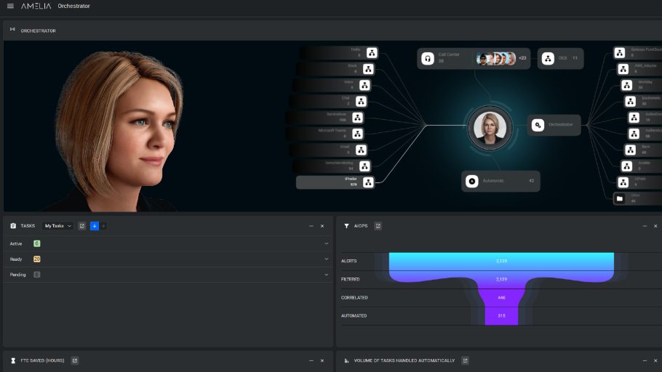
Task: Click the Ready count badge 20
Action: [x=36, y=259]
